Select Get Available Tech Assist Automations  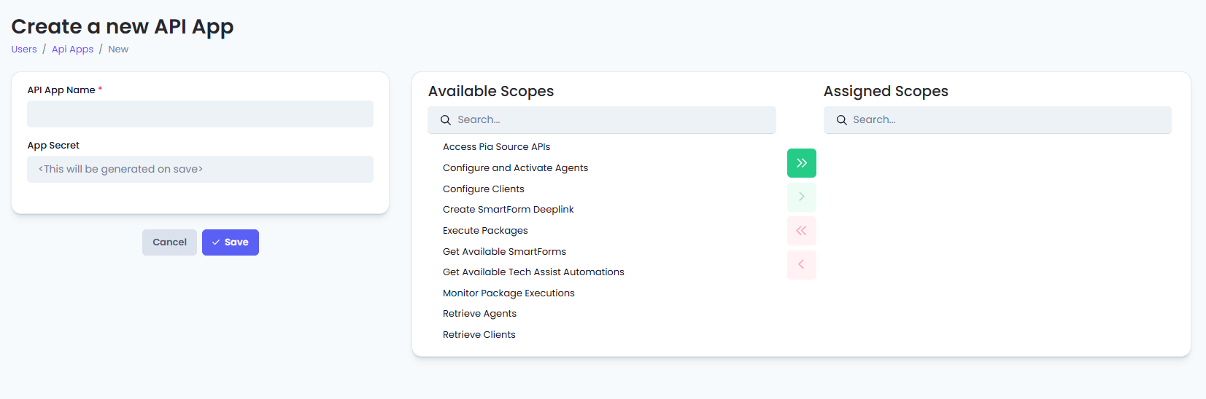533,272
